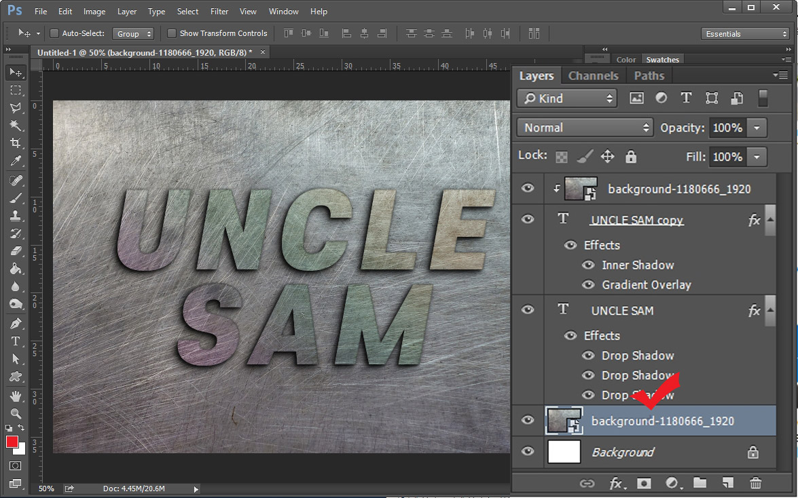The image size is (798, 498).
Task: Create a new layer group
Action: (x=700, y=483)
